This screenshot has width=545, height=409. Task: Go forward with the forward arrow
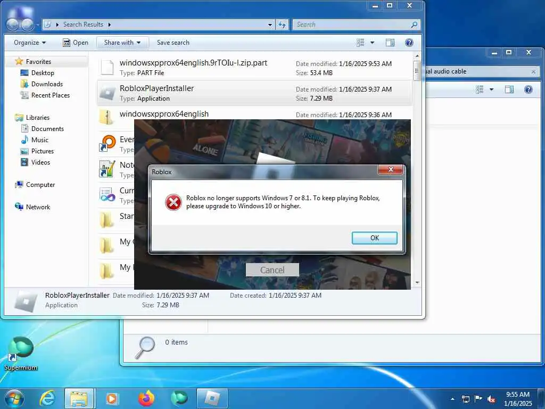[x=28, y=24]
